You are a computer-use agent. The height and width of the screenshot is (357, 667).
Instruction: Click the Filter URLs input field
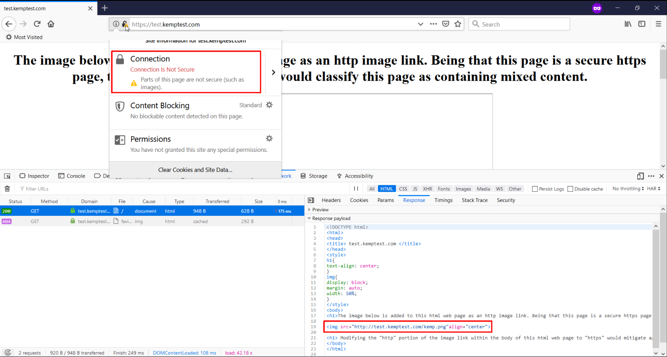coord(183,189)
